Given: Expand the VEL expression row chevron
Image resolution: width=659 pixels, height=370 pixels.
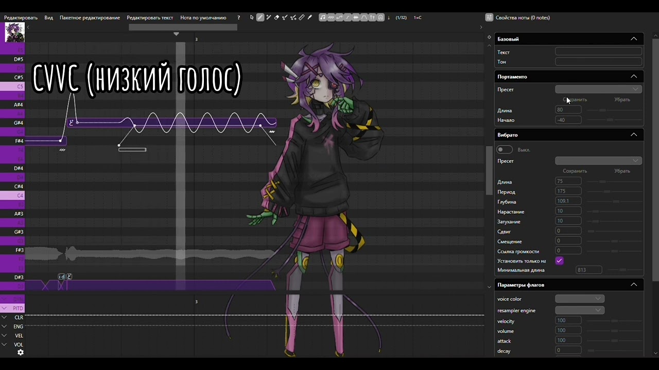Looking at the screenshot, I should click(x=4, y=336).
